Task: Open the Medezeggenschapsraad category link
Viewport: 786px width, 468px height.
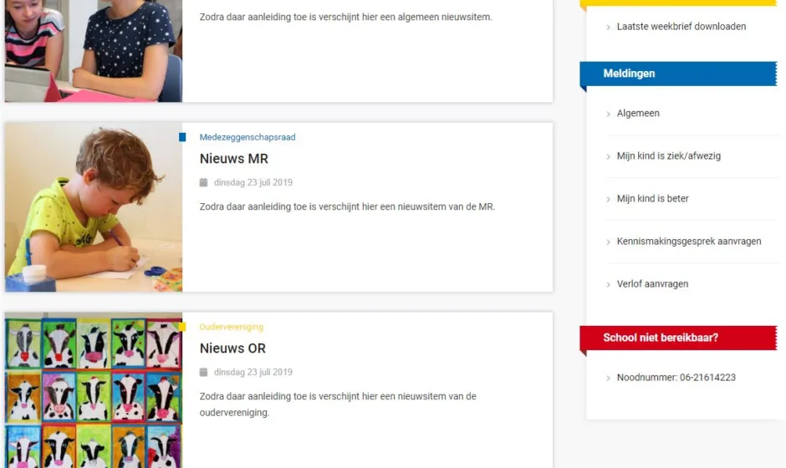Action: point(248,137)
